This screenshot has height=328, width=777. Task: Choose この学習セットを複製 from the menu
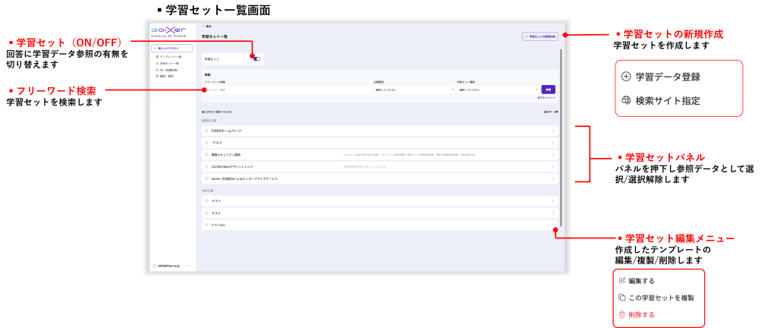tap(661, 298)
